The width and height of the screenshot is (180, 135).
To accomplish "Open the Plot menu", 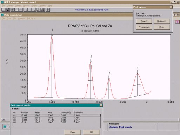I will click(15, 18).
